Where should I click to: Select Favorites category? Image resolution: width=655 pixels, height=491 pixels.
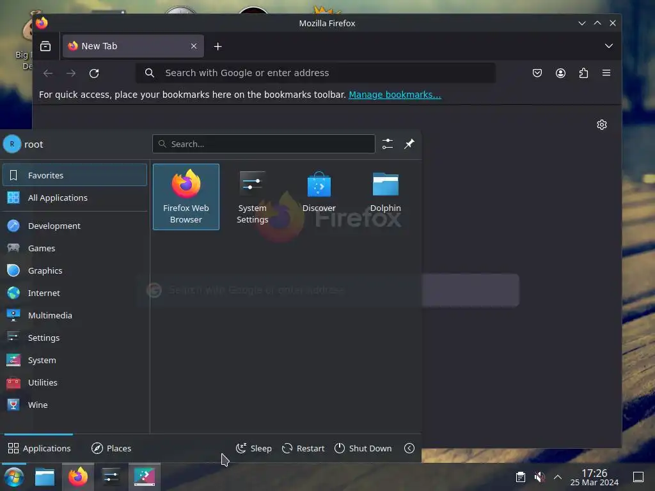(75, 175)
